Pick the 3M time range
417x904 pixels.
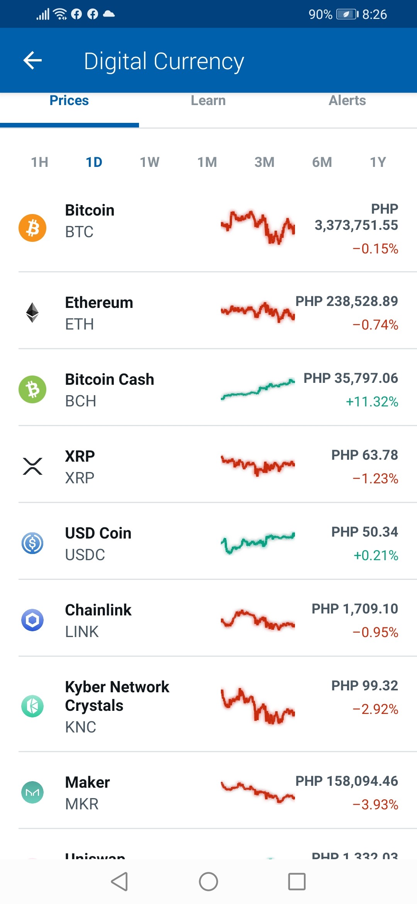click(264, 162)
